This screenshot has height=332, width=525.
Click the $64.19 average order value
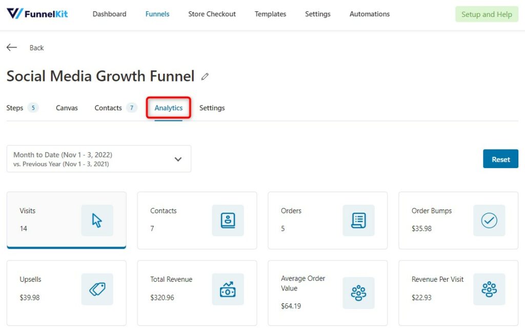pyautogui.click(x=291, y=306)
